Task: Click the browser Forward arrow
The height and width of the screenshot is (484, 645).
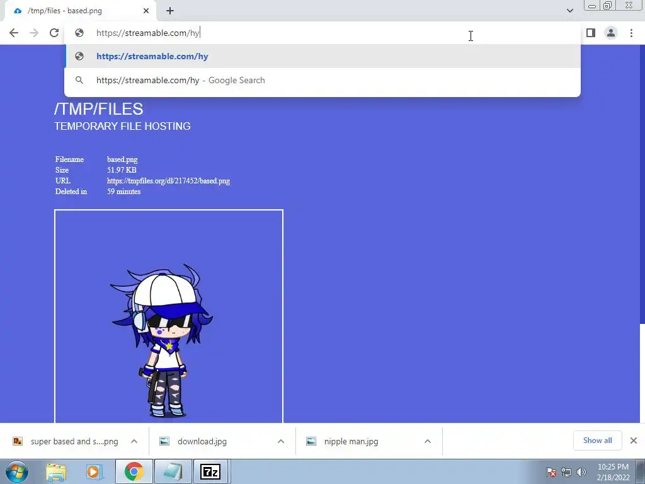Action: click(34, 33)
